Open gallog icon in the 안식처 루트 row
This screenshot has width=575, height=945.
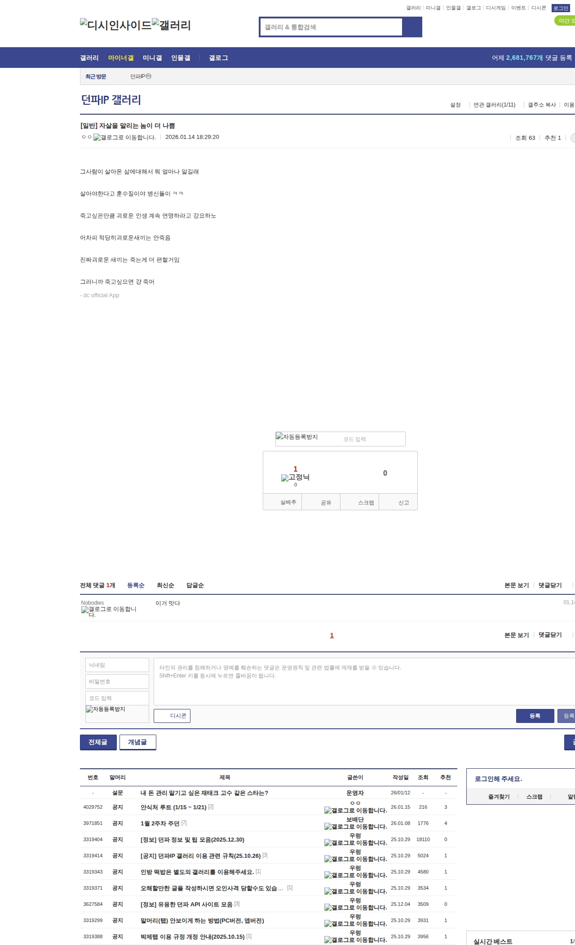[356, 810]
